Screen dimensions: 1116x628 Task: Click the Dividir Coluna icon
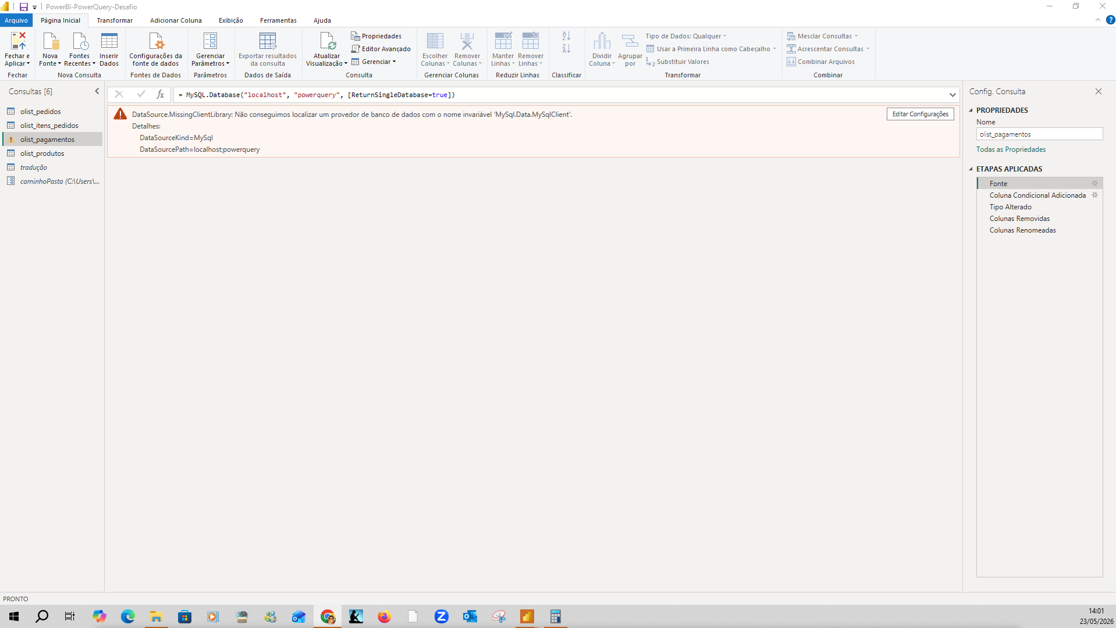point(602,41)
